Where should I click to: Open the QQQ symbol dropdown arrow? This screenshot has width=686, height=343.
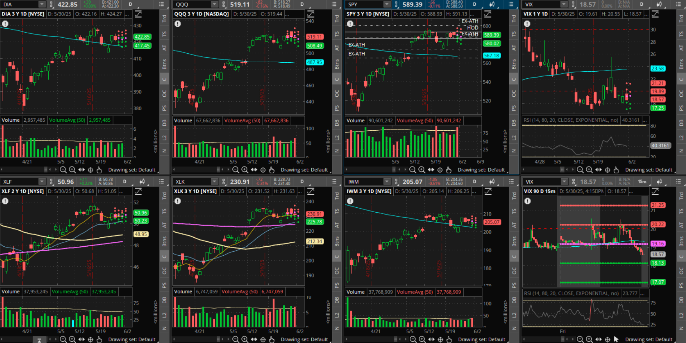click(x=214, y=4)
